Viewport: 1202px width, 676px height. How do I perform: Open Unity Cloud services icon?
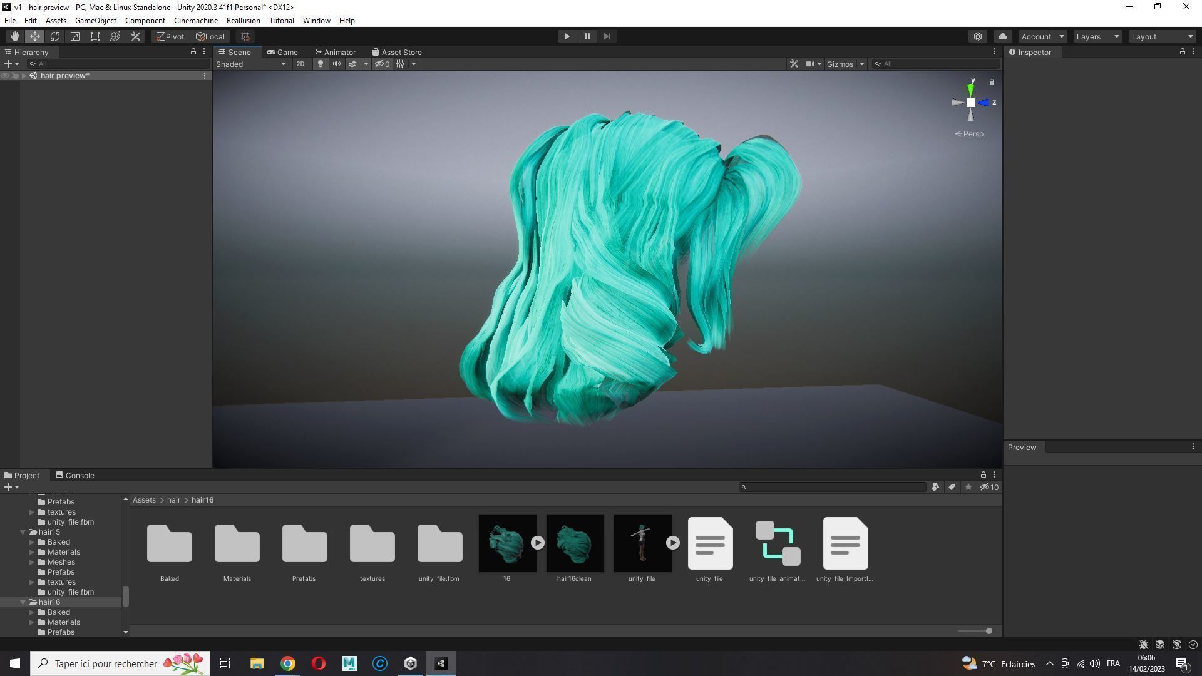tap(1002, 36)
